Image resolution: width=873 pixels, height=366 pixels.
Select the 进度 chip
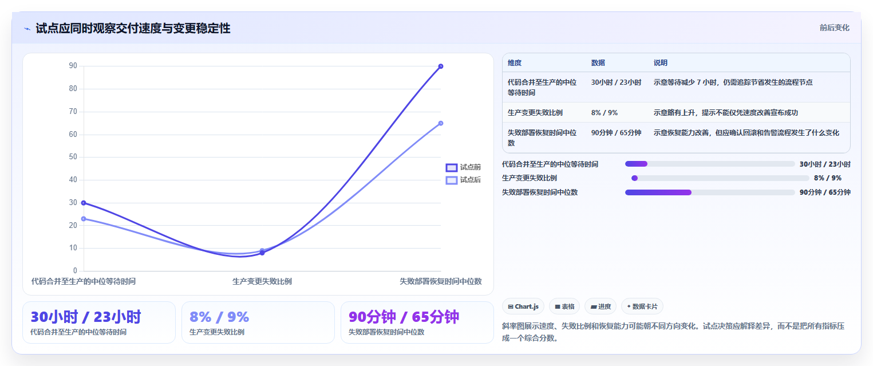pos(601,306)
